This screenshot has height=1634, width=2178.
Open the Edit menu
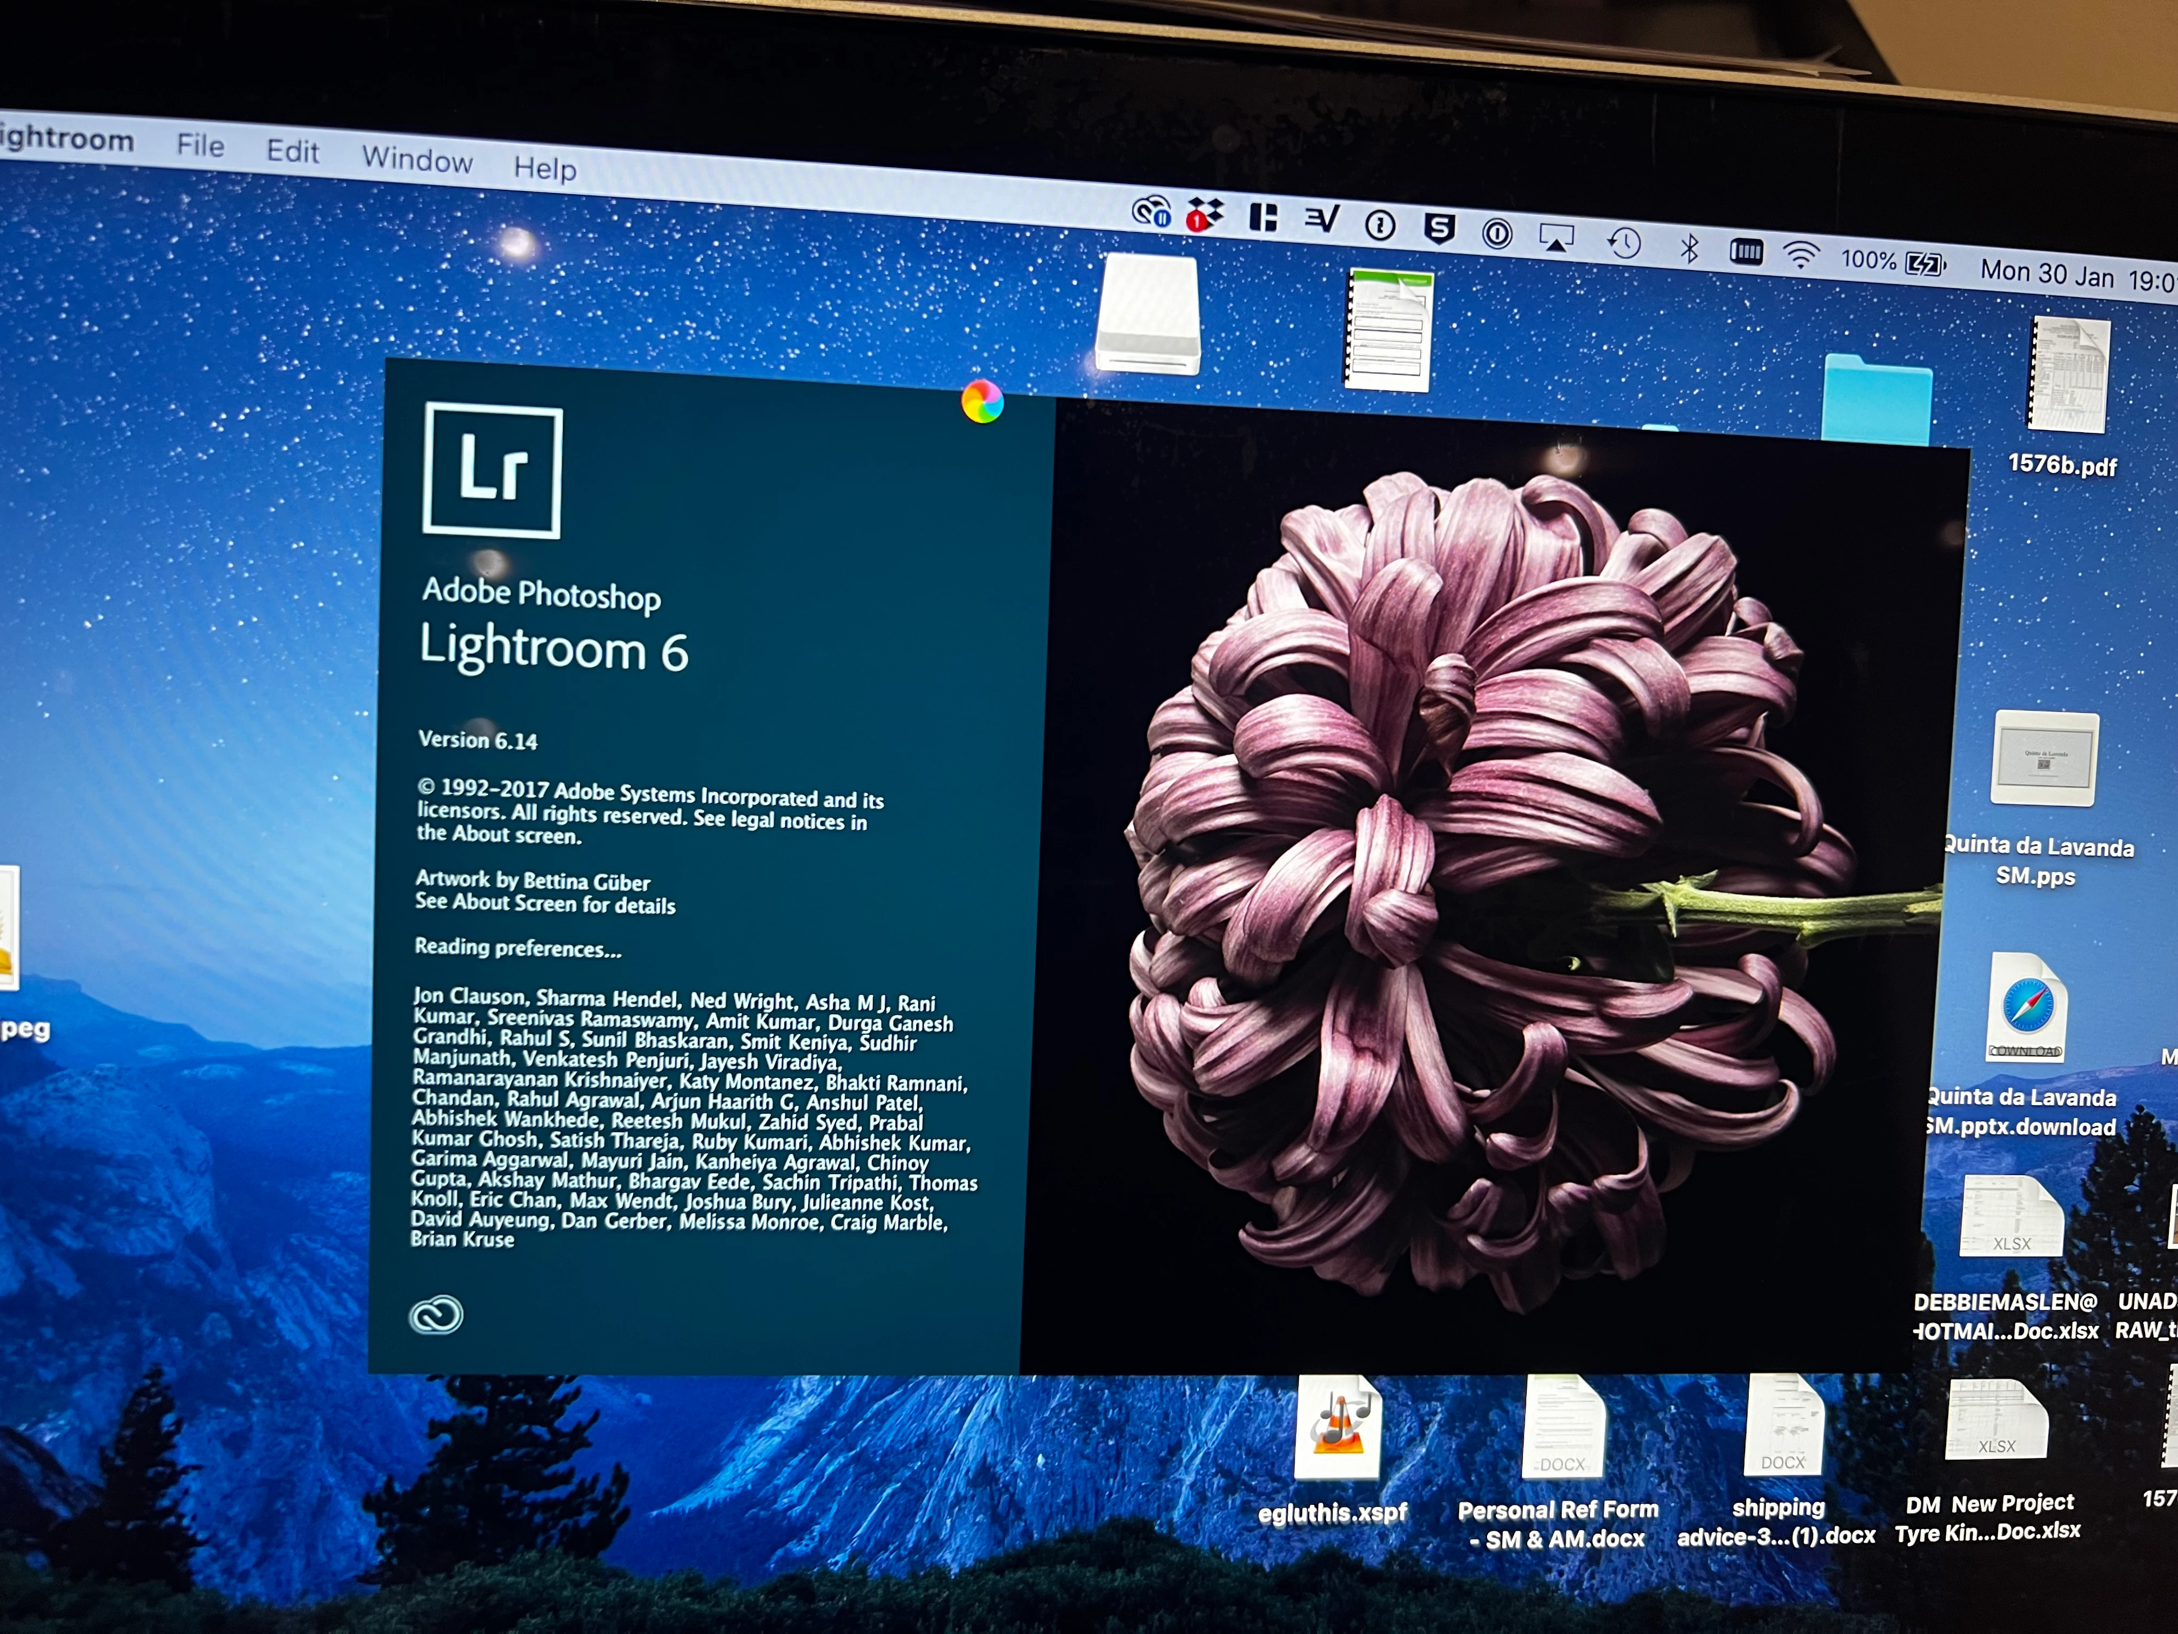pos(292,151)
